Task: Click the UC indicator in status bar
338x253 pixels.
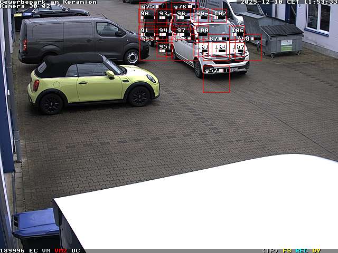Action: 76,250
